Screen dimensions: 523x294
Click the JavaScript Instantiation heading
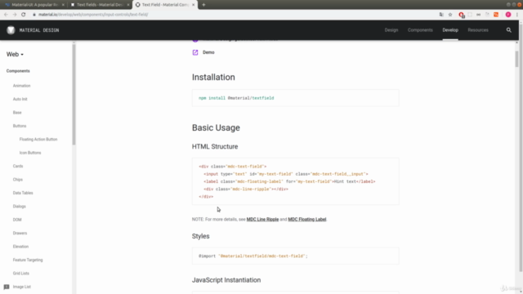tap(226, 280)
